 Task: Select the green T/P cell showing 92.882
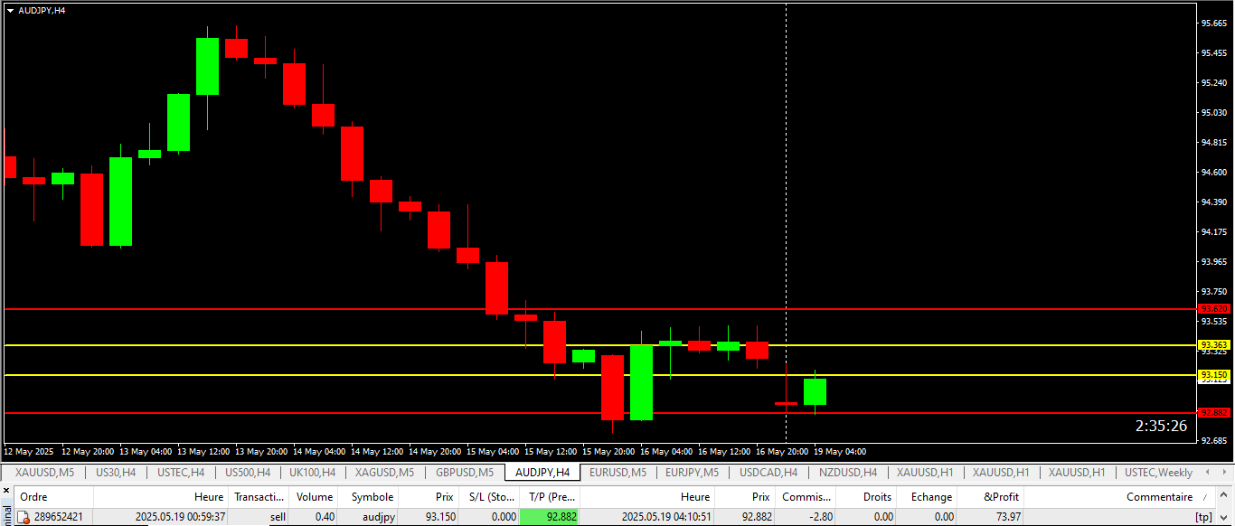pos(550,517)
